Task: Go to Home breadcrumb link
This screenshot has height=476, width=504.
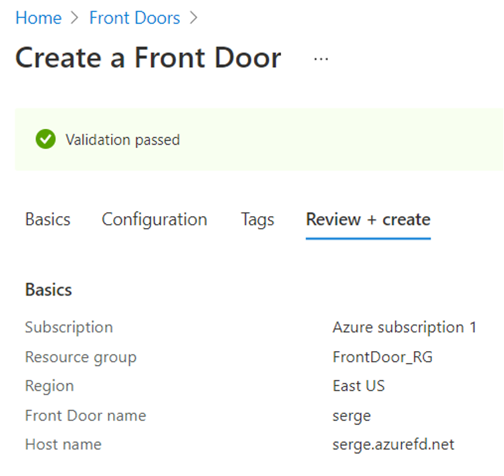Action: [38, 18]
